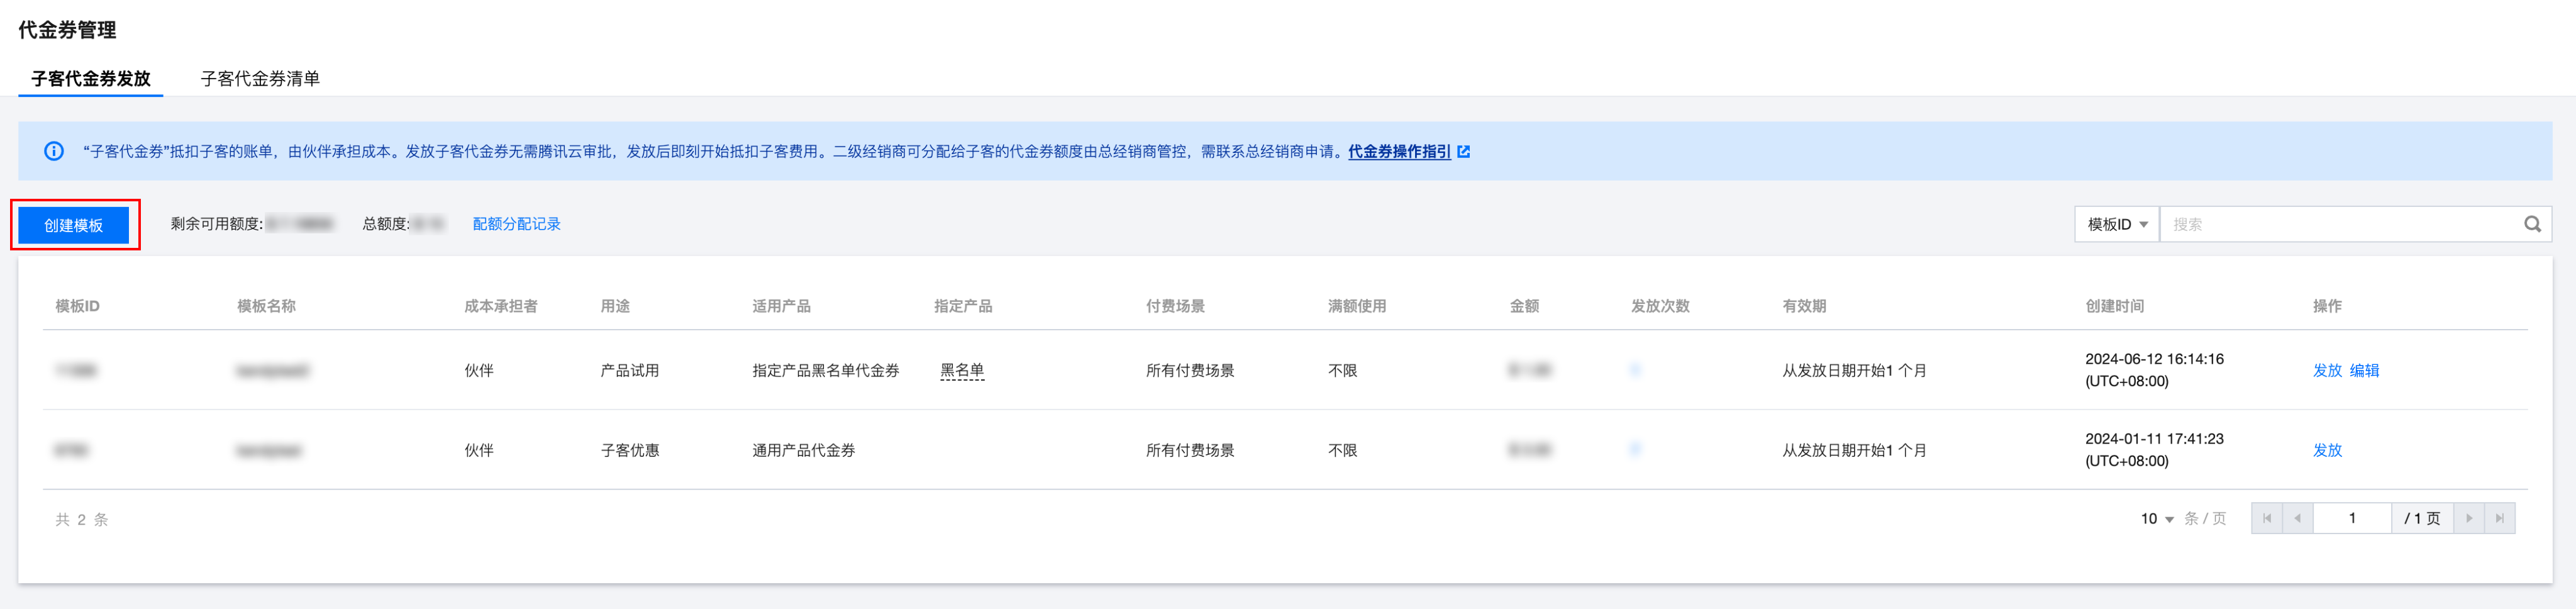This screenshot has height=609, width=2576.
Task: Click the info icon in blue banner
Action: click(54, 151)
